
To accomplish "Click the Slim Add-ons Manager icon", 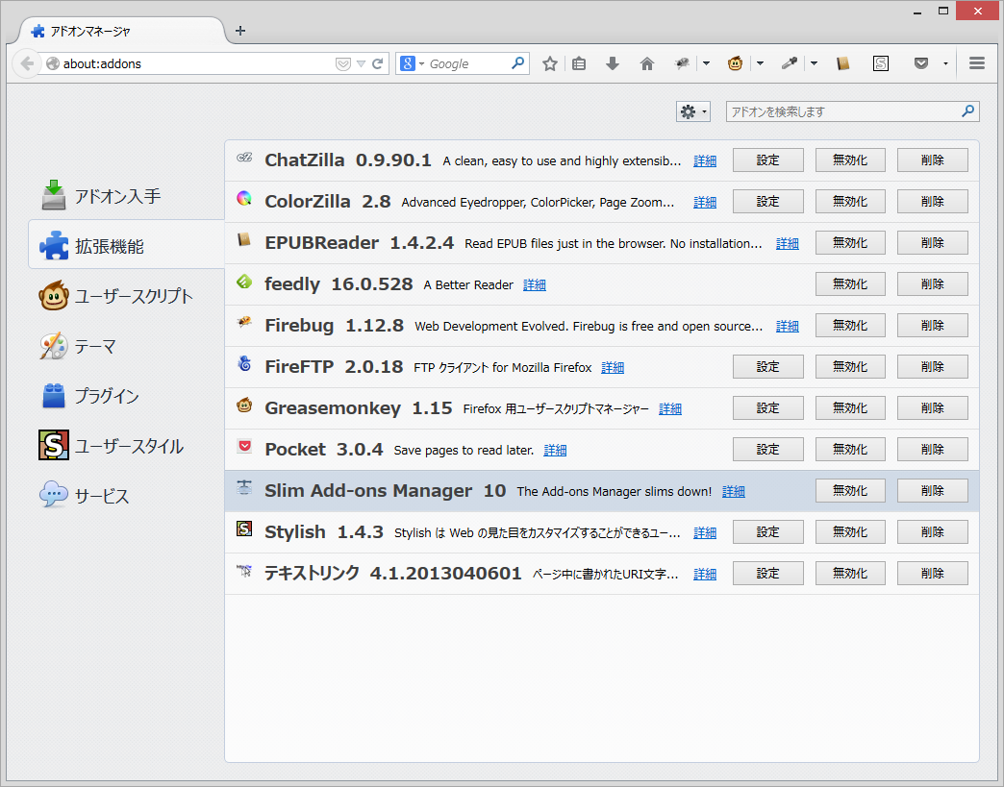I will (244, 487).
